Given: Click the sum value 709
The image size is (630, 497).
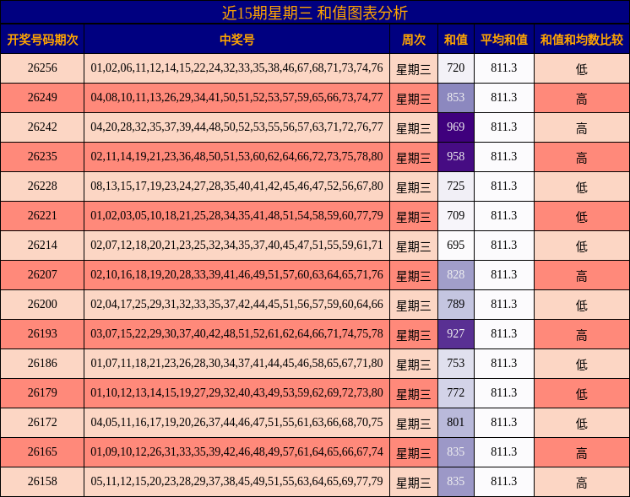Looking at the screenshot, I should [x=456, y=215].
